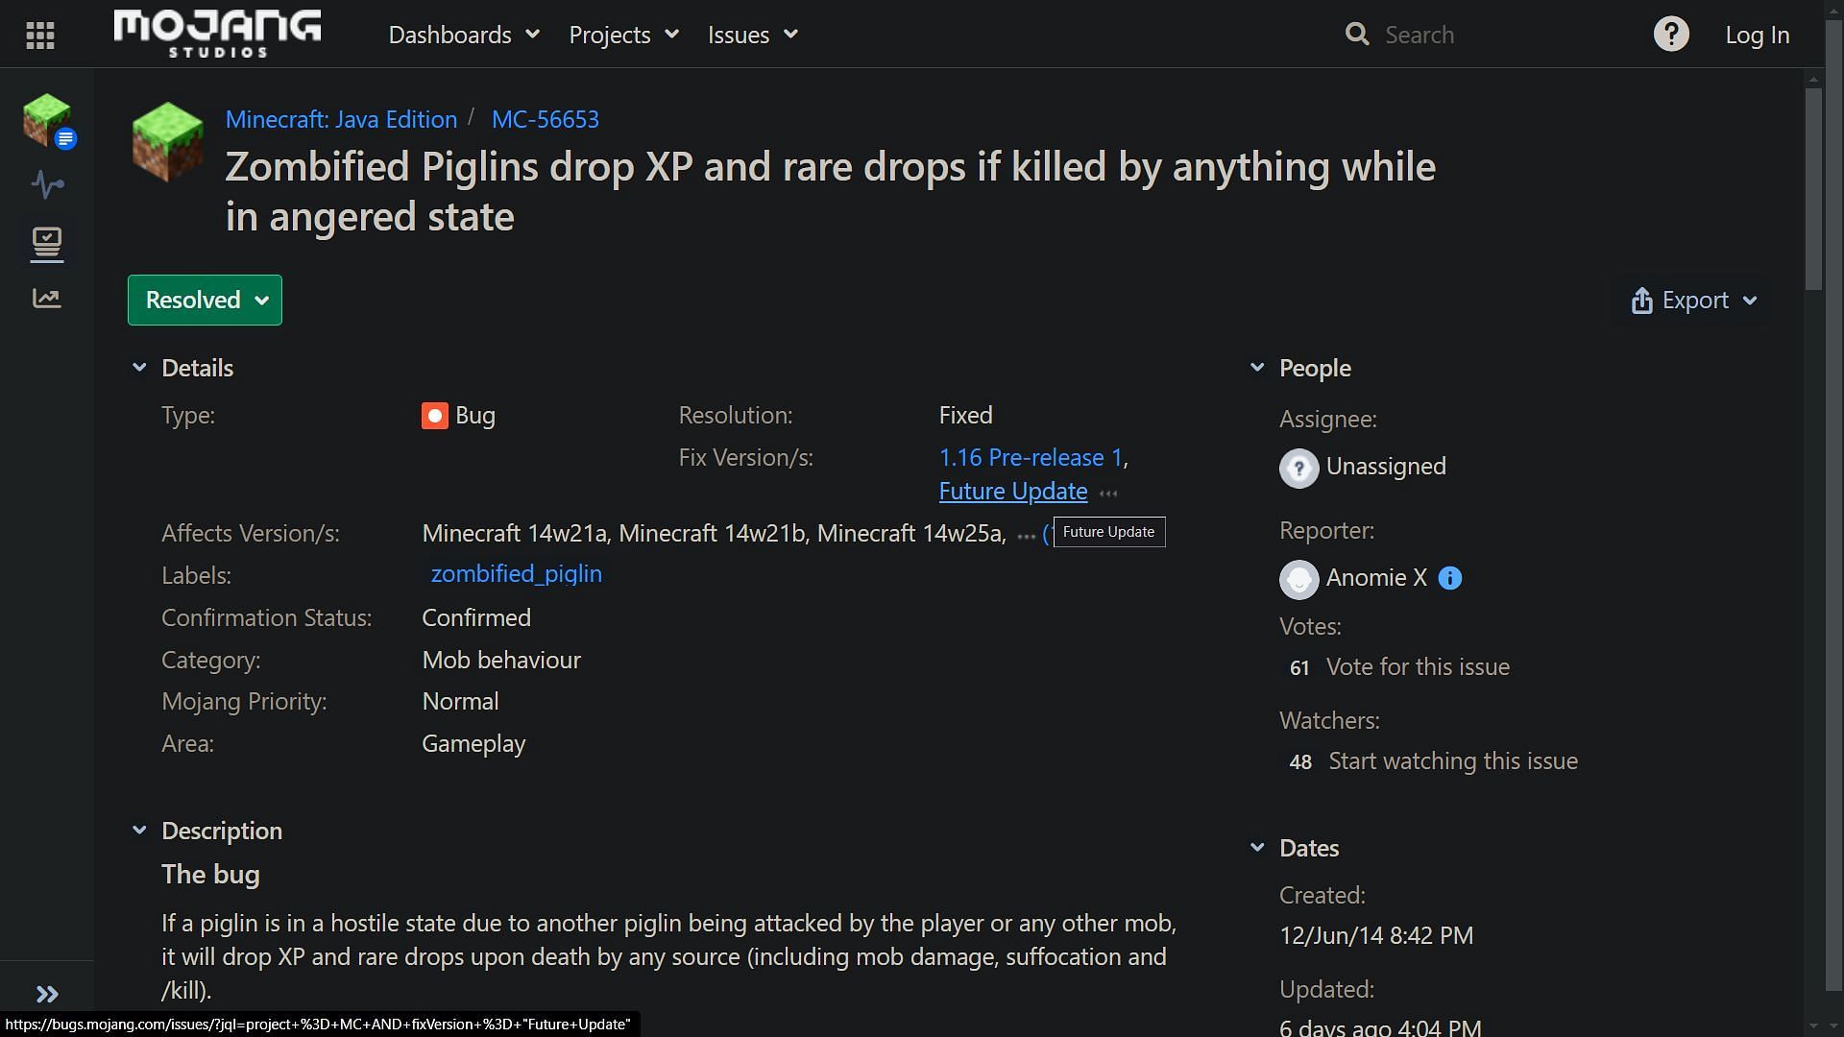Click the help question mark icon
The image size is (1844, 1037).
click(x=1670, y=35)
